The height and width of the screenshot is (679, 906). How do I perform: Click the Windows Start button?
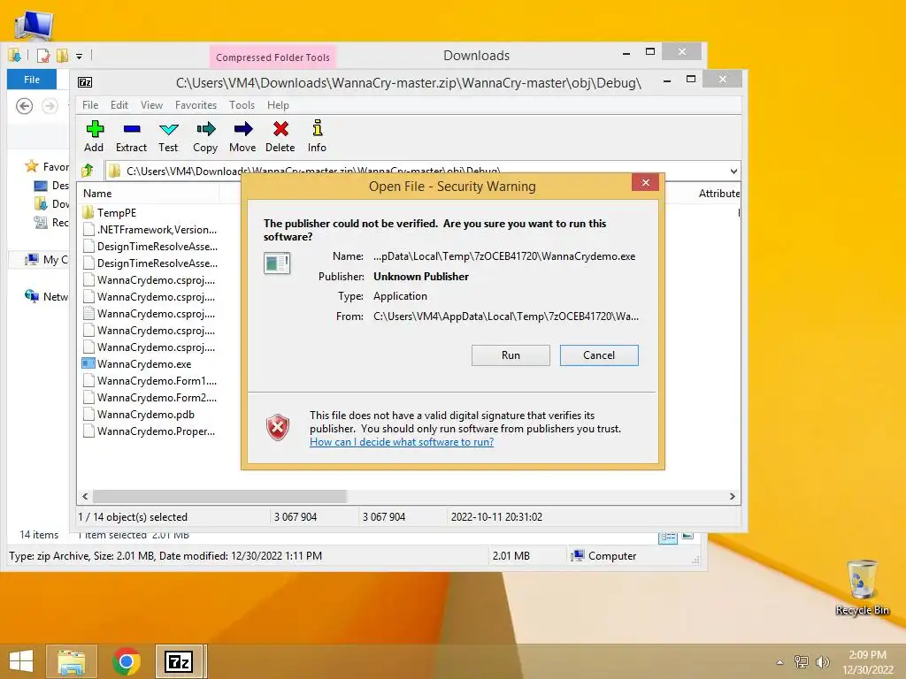coord(21,661)
